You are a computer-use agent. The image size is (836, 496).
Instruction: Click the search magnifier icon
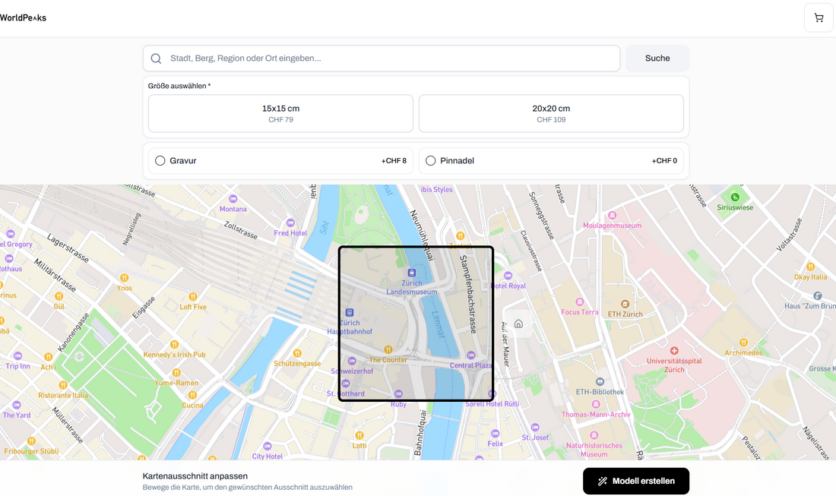click(x=156, y=58)
